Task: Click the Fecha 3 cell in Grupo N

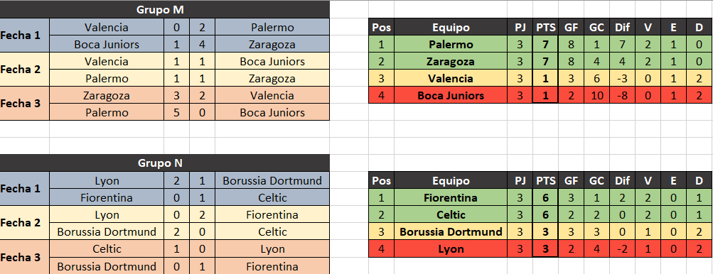Action: [25, 257]
